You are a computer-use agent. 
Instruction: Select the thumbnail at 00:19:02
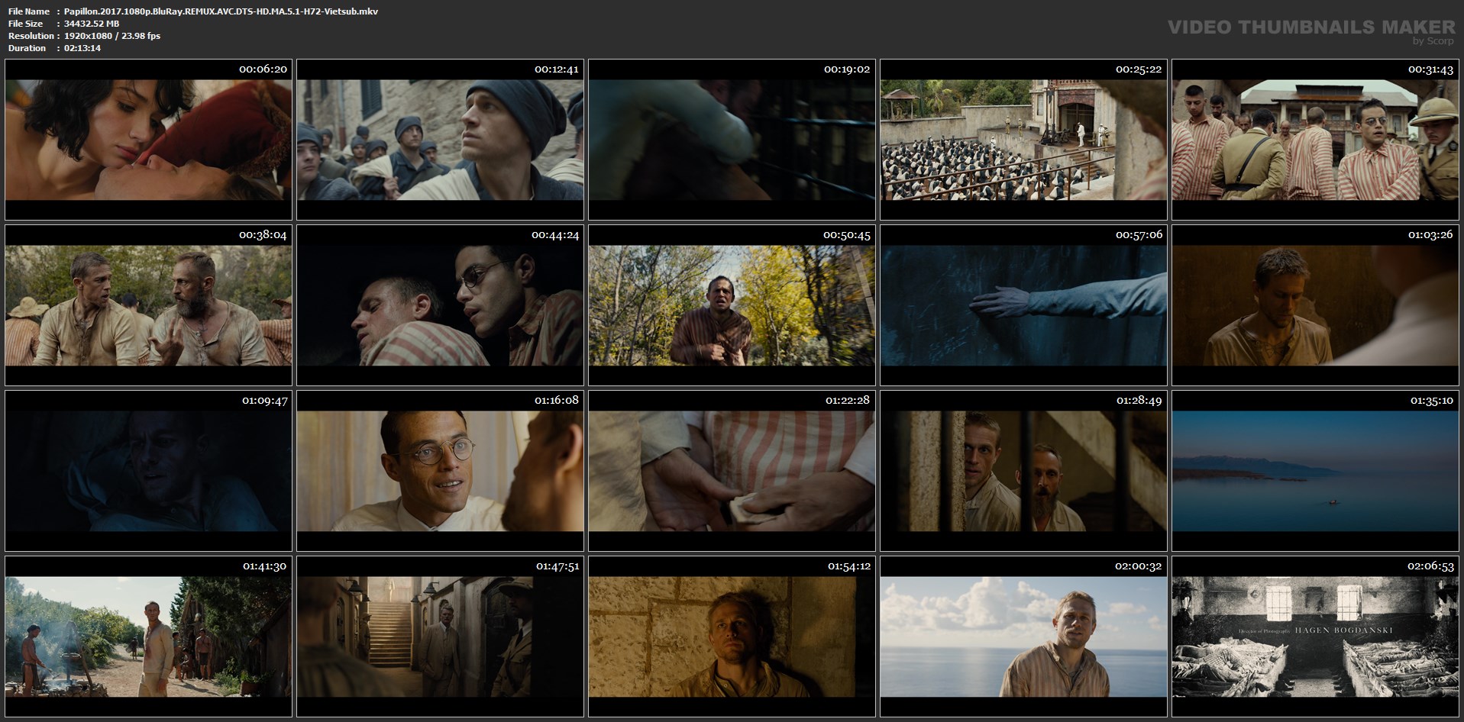732,140
